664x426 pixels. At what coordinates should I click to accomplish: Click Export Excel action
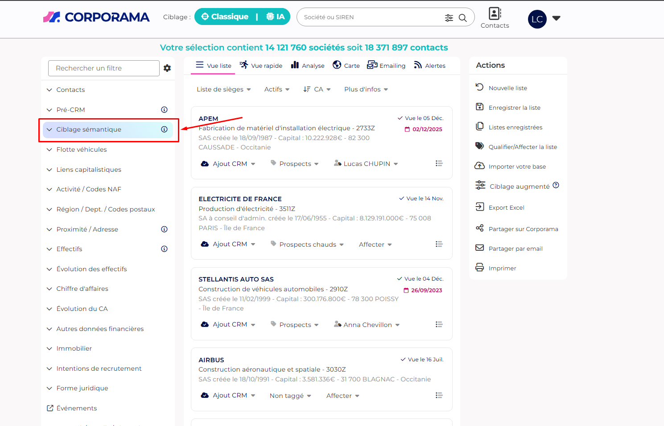point(506,207)
